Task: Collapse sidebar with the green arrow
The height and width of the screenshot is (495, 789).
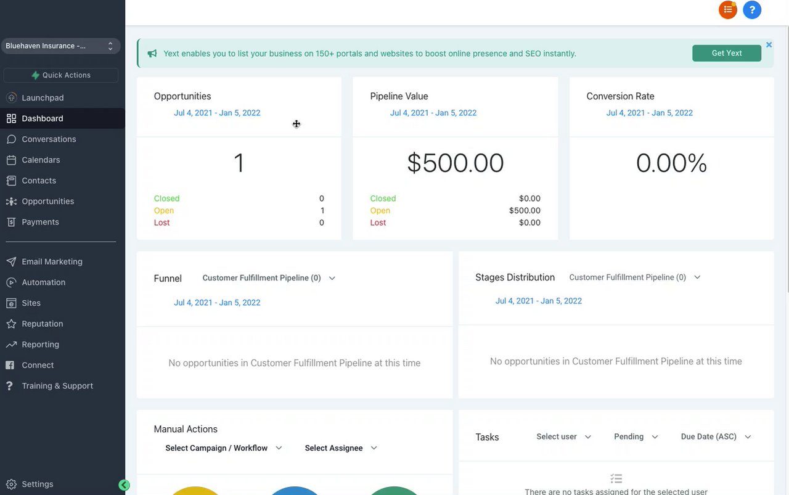Action: [x=124, y=485]
